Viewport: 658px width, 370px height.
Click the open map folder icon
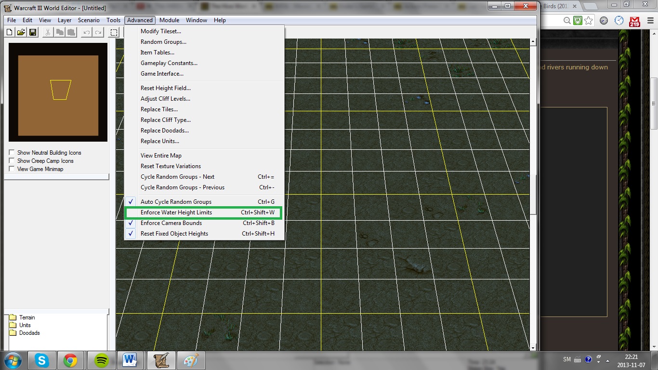(21, 32)
